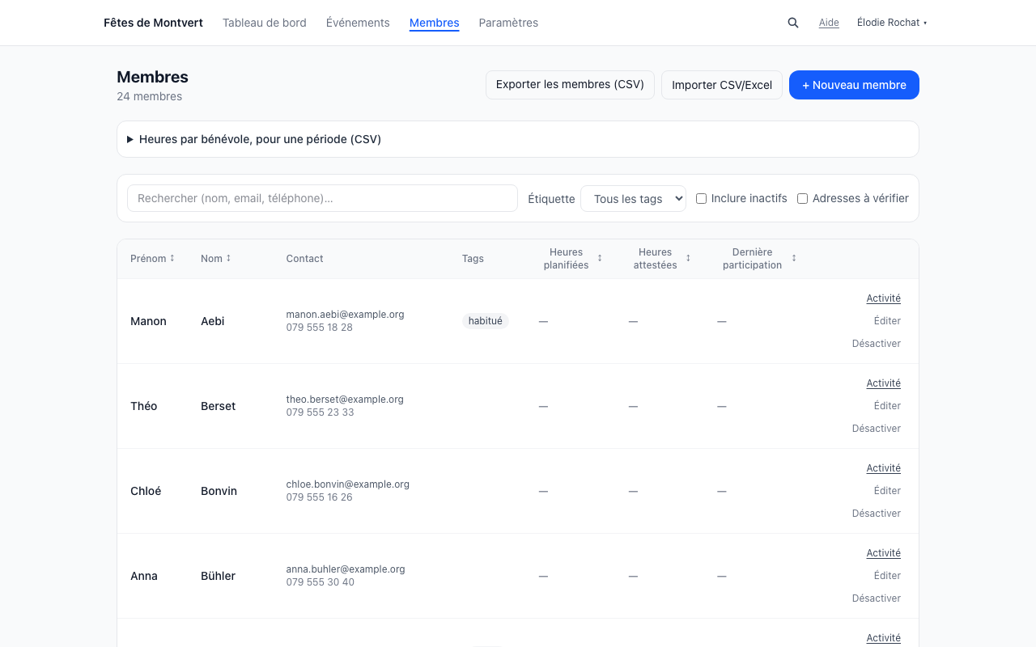This screenshot has height=647, width=1036.
Task: Sort by Heures attestées arrows
Action: (x=688, y=259)
